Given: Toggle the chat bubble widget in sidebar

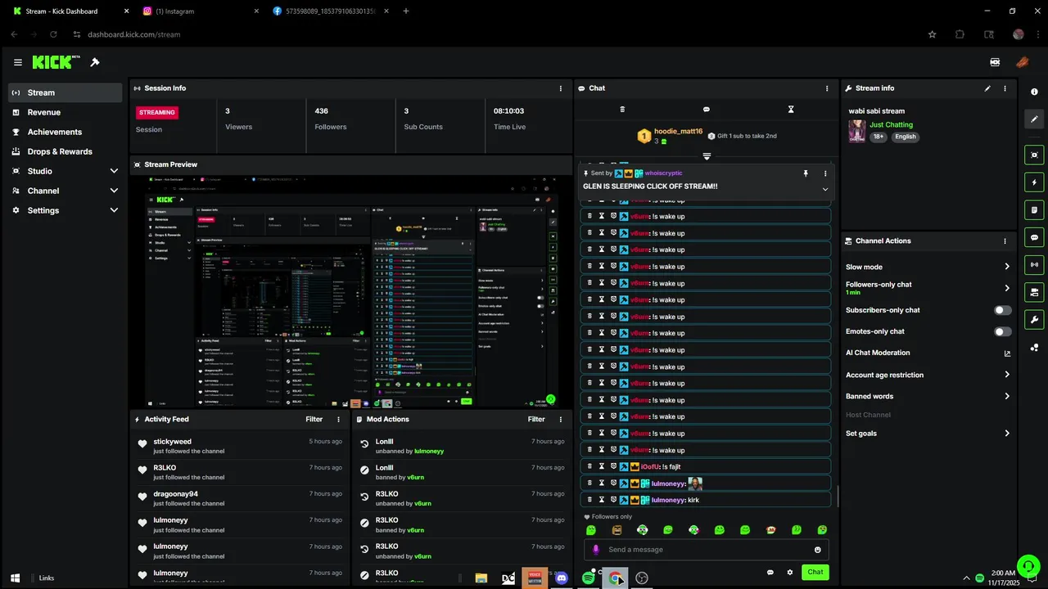Looking at the screenshot, I should (1035, 237).
